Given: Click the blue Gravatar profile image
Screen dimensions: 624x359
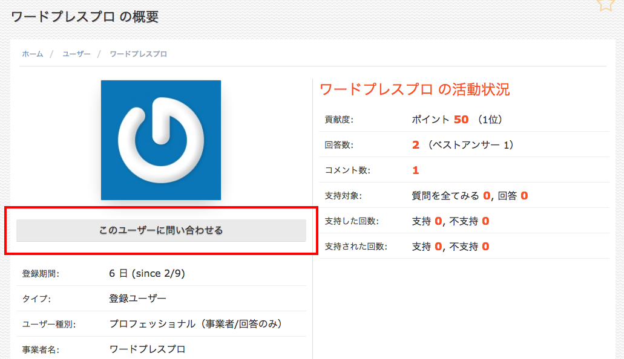Looking at the screenshot, I should coord(161,140).
